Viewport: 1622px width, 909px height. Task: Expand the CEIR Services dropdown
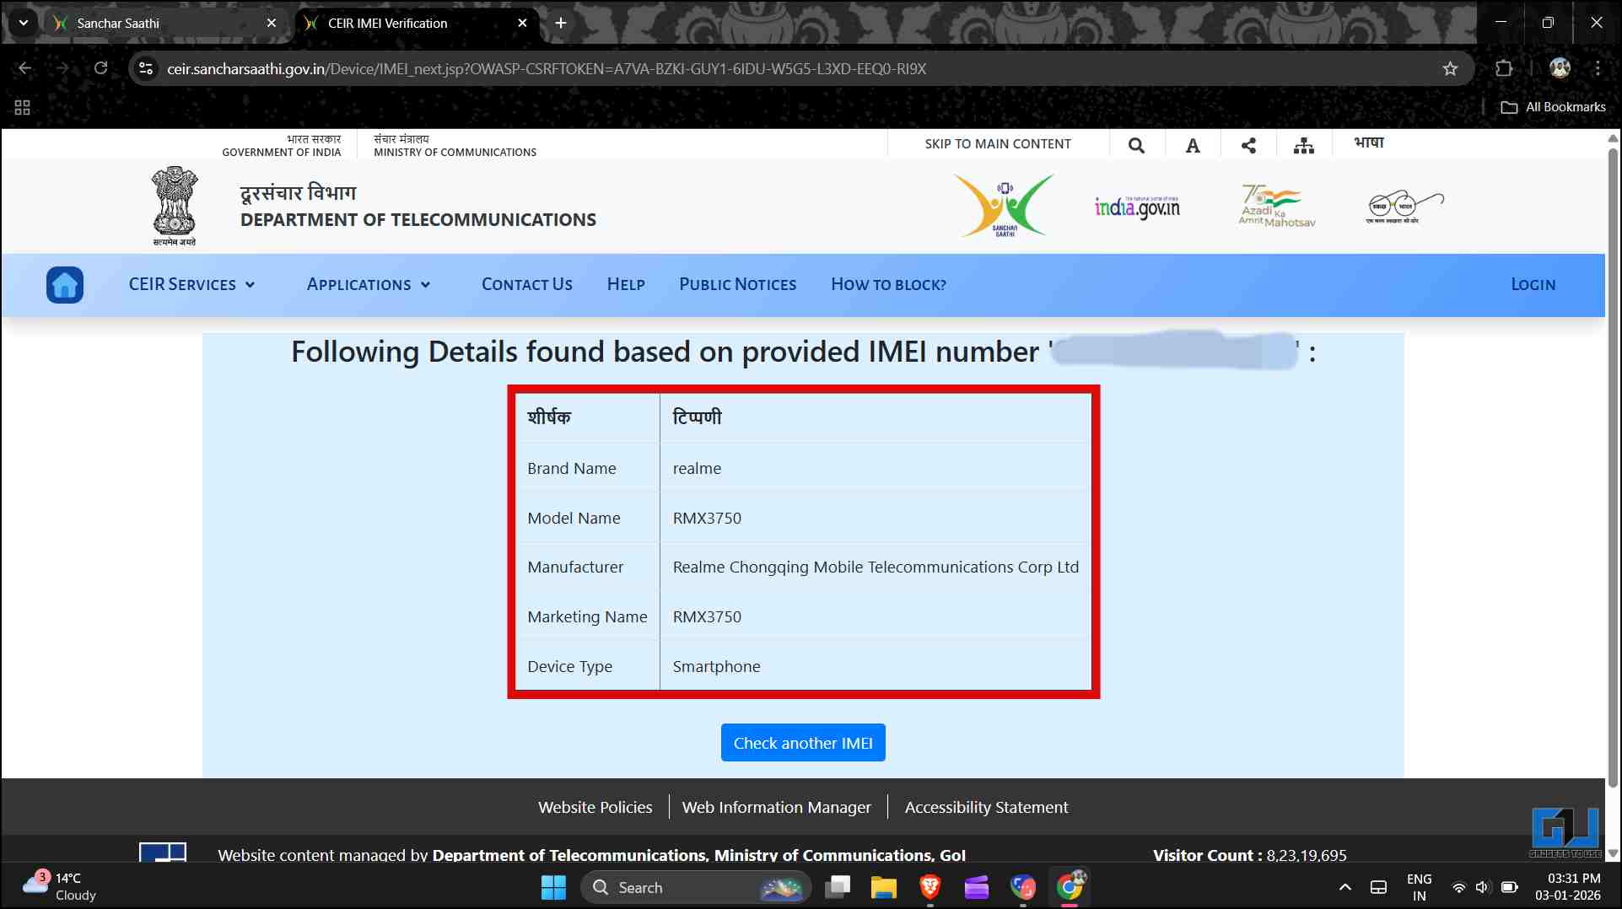point(191,285)
